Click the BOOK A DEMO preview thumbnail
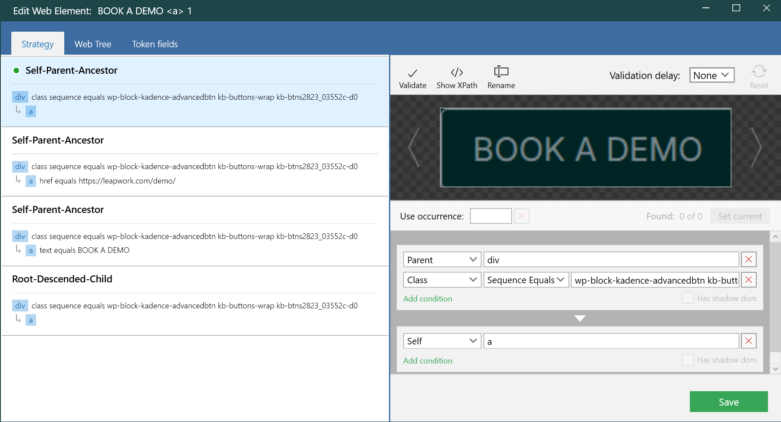The image size is (781, 422). click(585, 147)
